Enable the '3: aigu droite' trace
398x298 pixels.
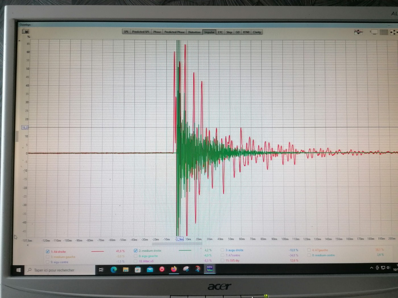click(223, 250)
